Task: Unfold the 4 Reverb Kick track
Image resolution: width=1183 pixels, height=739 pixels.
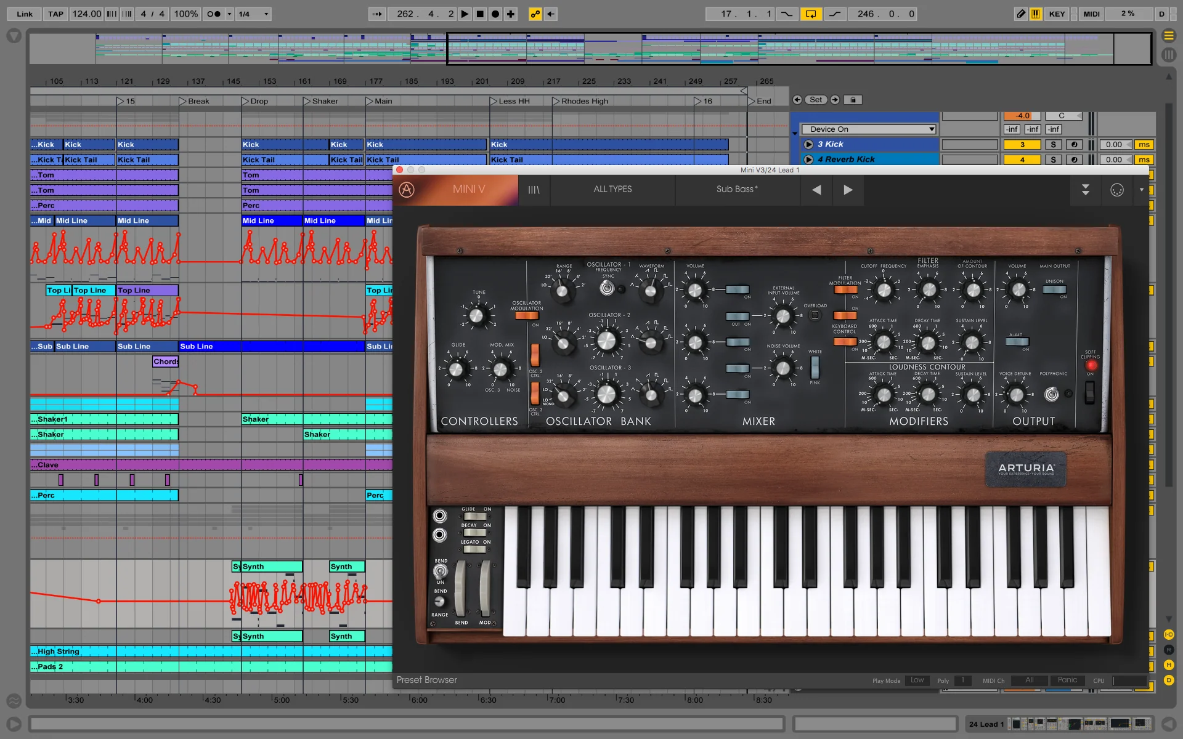Action: point(808,160)
